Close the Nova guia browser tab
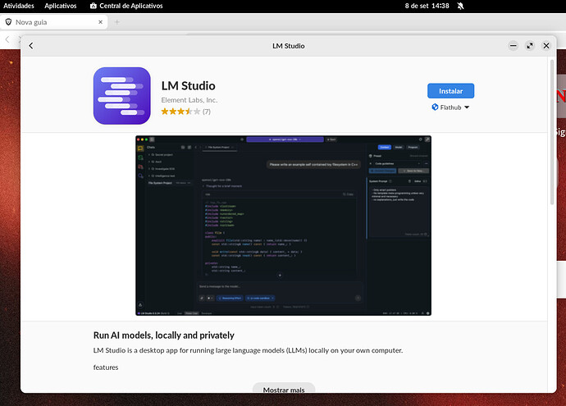This screenshot has height=406, width=566. tap(100, 22)
